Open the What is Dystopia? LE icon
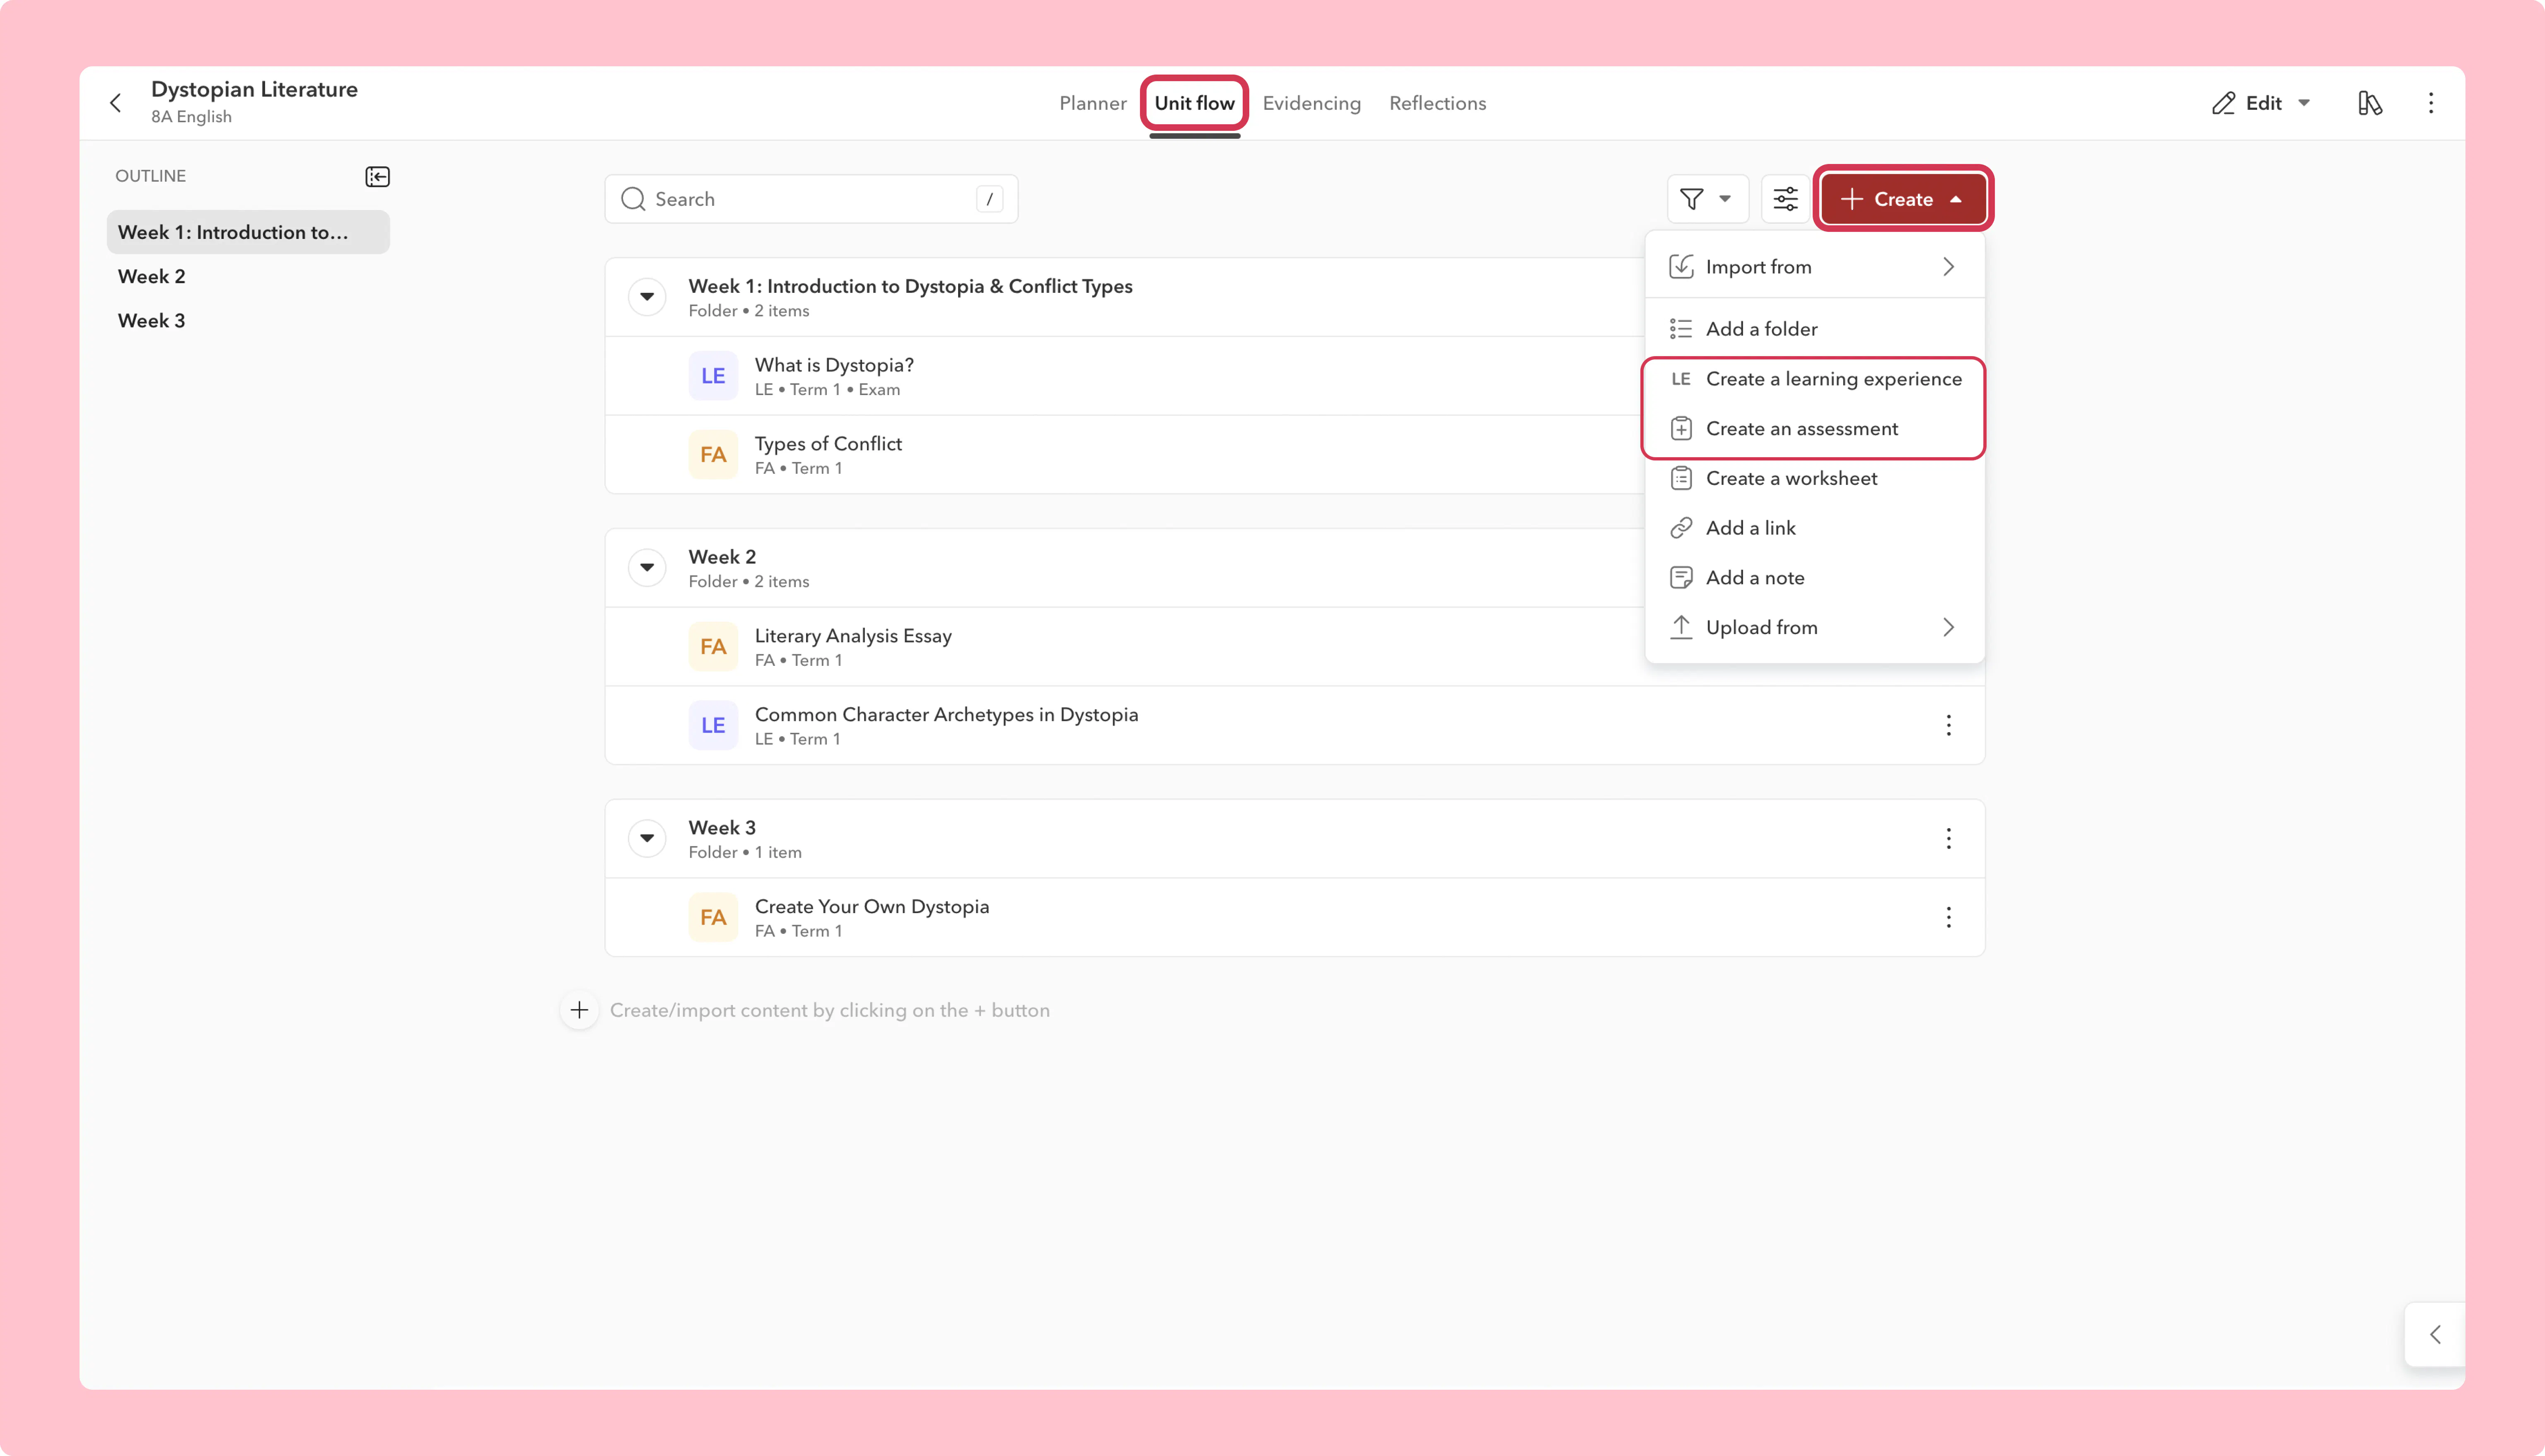The image size is (2545, 1456). pyautogui.click(x=713, y=376)
